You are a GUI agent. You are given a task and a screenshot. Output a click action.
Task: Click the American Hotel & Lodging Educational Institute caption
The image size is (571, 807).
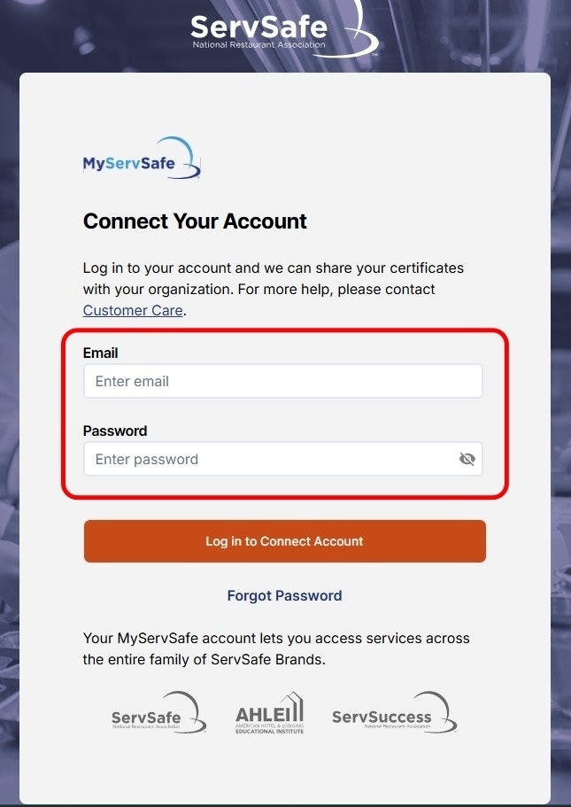269,728
